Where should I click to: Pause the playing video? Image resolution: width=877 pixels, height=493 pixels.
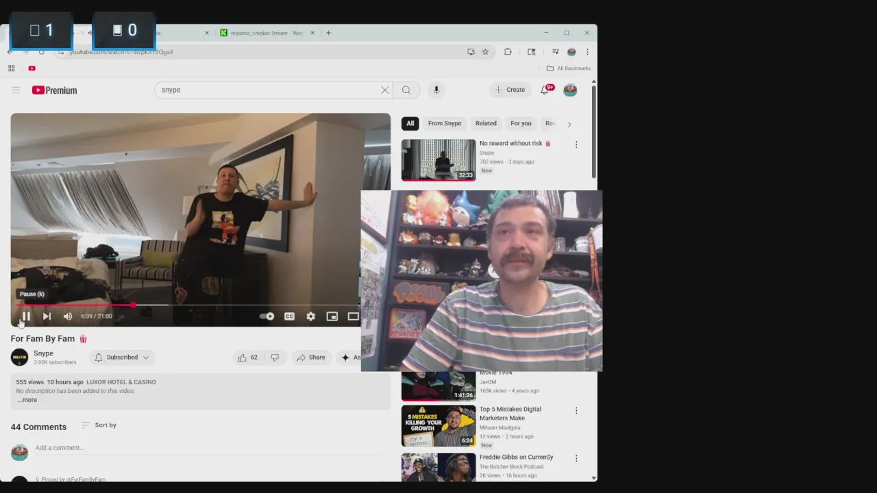coord(25,316)
